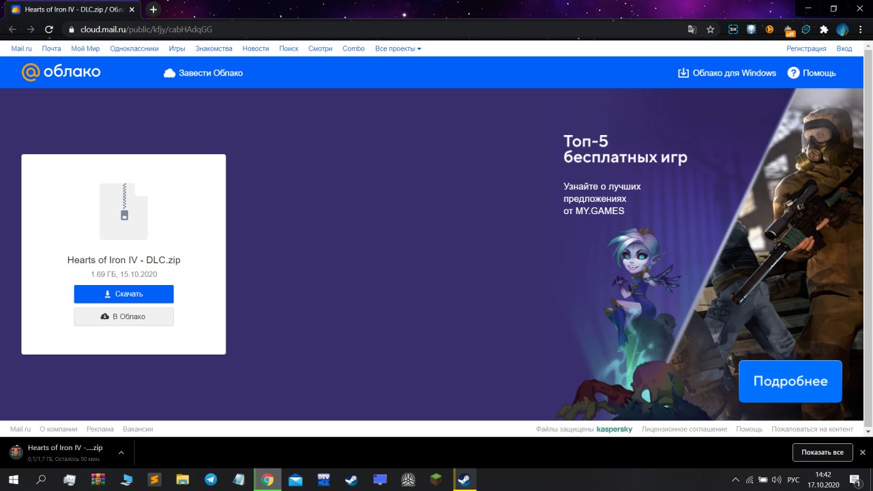Click the volume speaker tray icon

776,479
